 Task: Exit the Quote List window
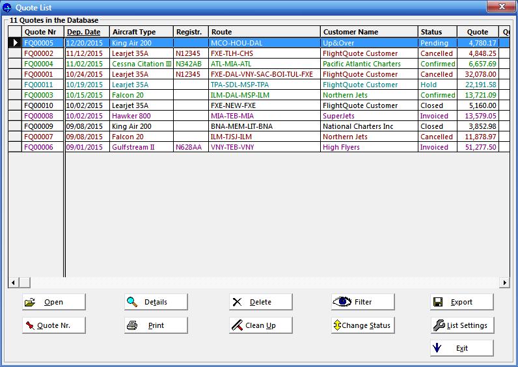pyautogui.click(x=461, y=348)
